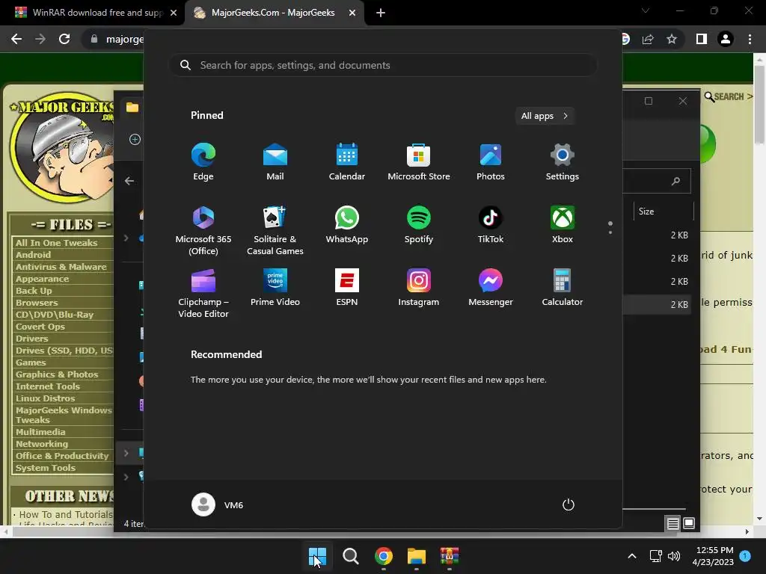Open Microsoft Store from pinned apps
This screenshot has height=574, width=766.
click(x=419, y=161)
